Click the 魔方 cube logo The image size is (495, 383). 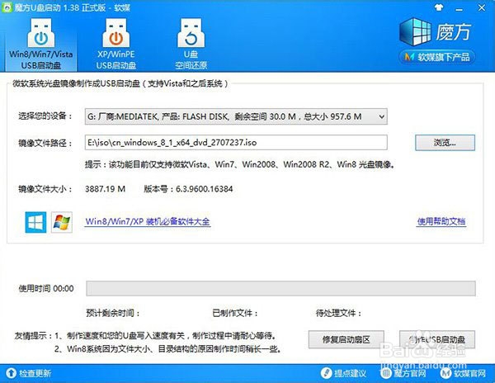click(415, 32)
